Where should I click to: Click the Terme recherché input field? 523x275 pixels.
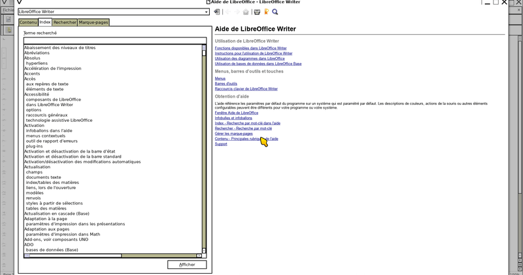click(115, 41)
